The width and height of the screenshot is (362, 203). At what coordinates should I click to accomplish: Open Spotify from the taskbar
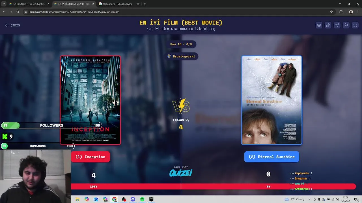pyautogui.click(x=142, y=199)
